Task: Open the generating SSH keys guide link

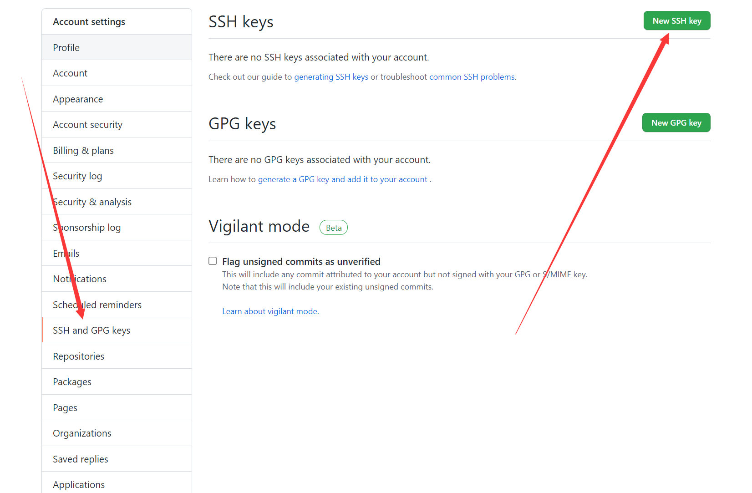Action: pyautogui.click(x=331, y=77)
